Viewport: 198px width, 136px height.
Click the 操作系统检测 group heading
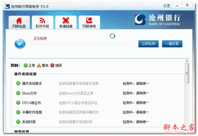(x=25, y=74)
